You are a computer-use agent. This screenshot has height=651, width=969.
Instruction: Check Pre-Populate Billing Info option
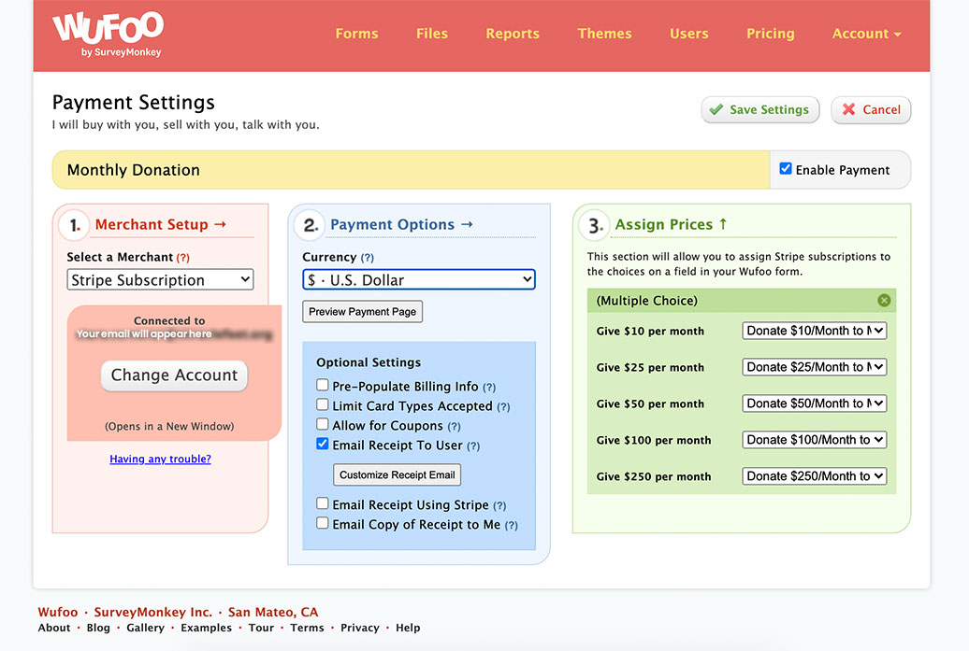pyautogui.click(x=322, y=385)
